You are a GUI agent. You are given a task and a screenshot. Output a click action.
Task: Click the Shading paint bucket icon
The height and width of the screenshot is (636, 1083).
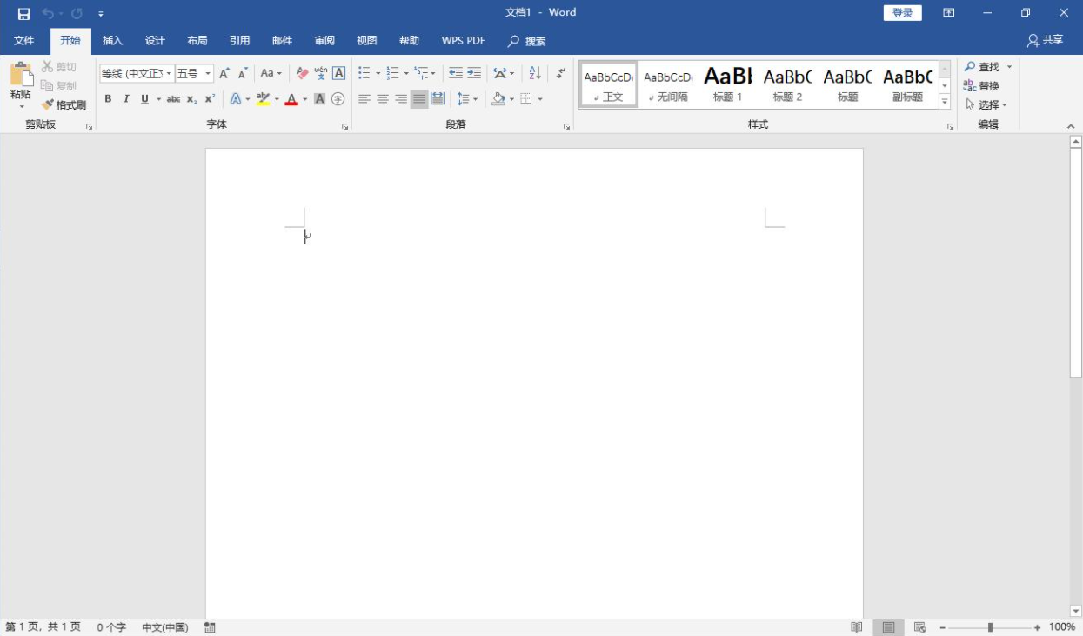pyautogui.click(x=498, y=99)
